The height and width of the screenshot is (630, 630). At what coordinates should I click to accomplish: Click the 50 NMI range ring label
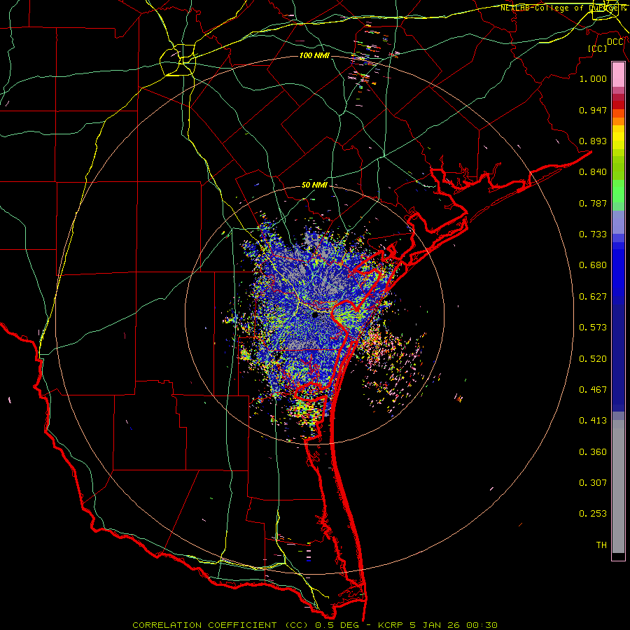(314, 185)
